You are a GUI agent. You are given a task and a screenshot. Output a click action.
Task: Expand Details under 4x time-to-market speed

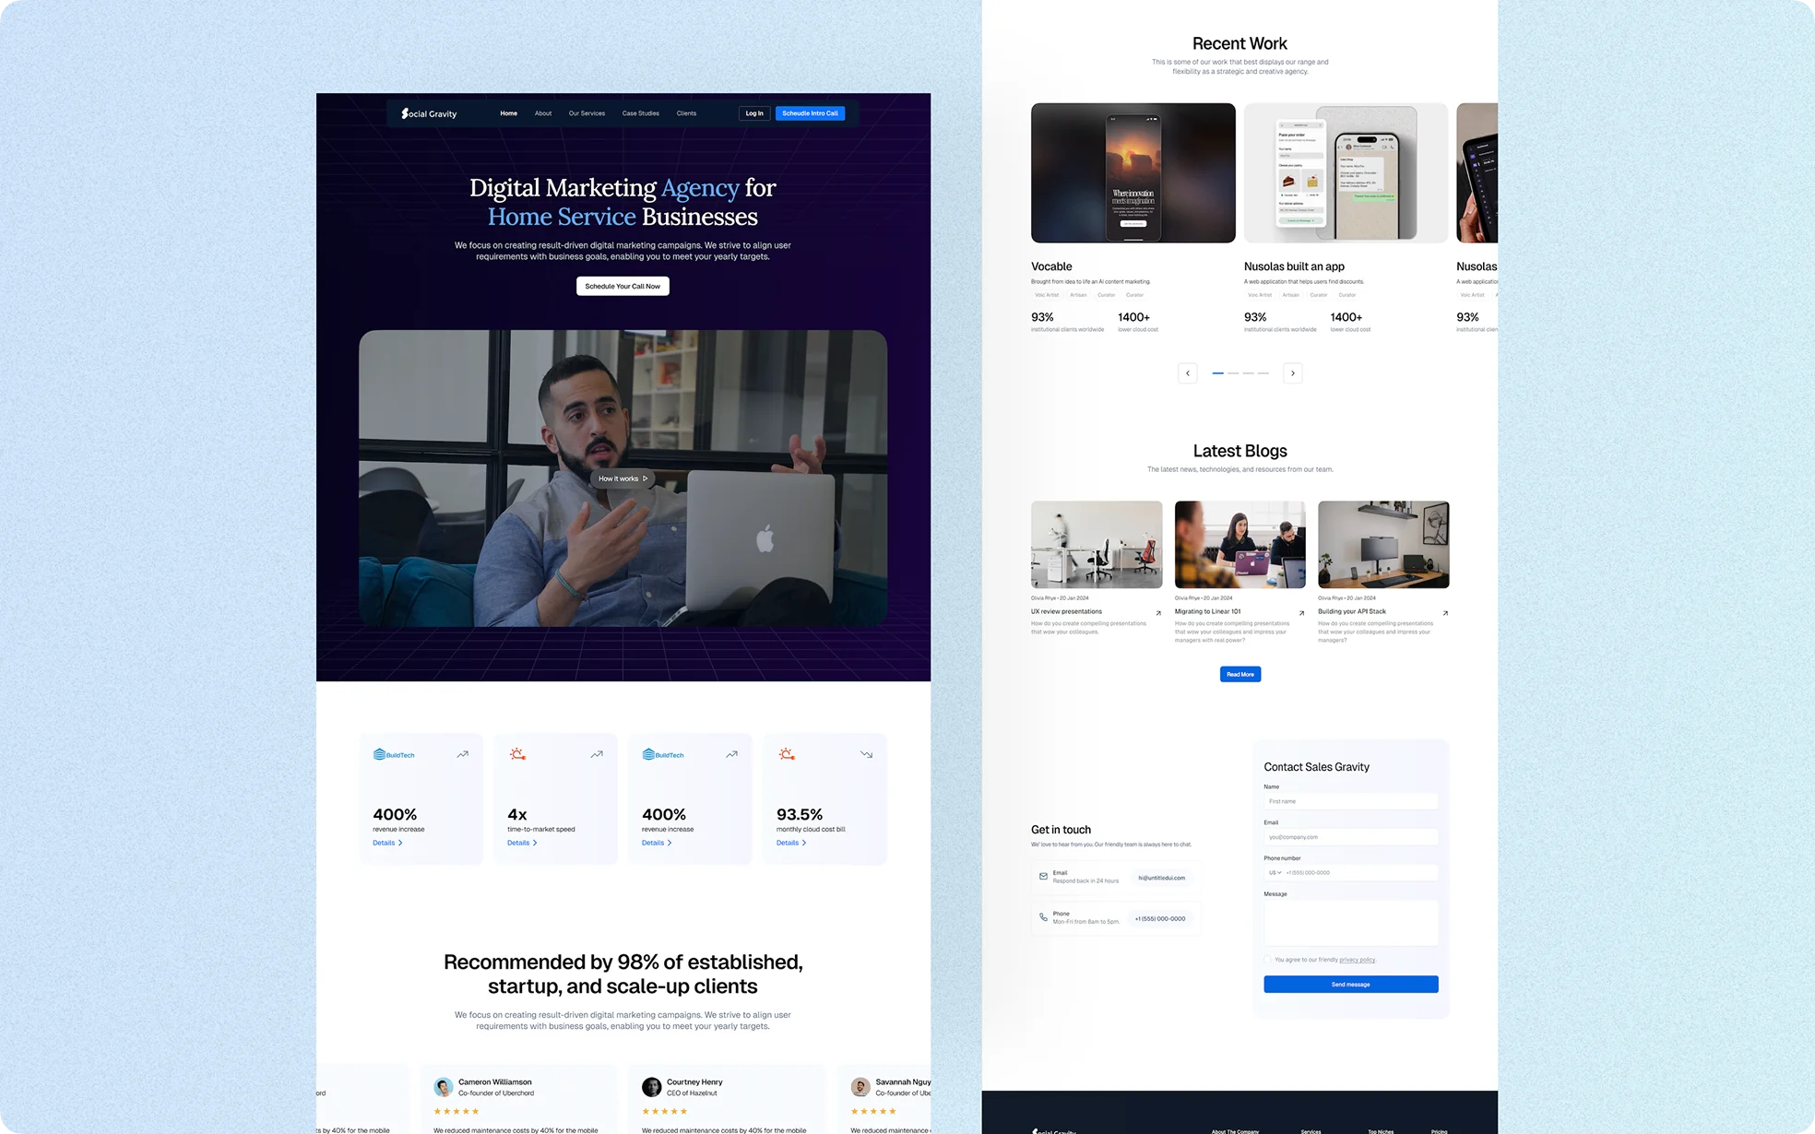pos(522,843)
